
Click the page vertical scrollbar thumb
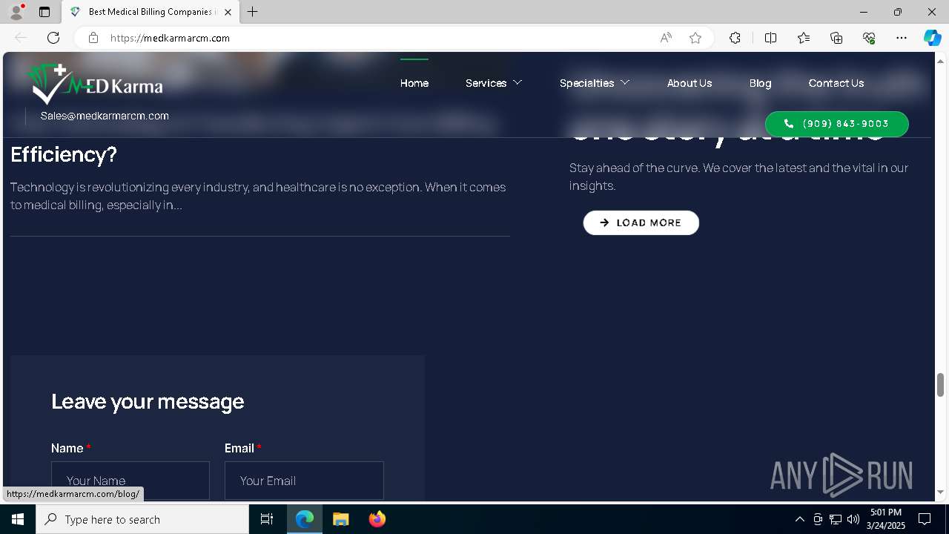941,385
